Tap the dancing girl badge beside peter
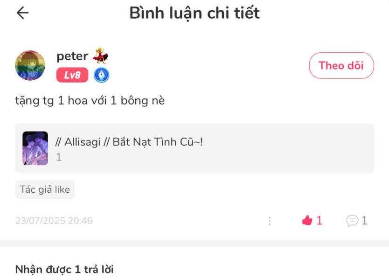Screen dimensions: 389x280 click(100, 55)
